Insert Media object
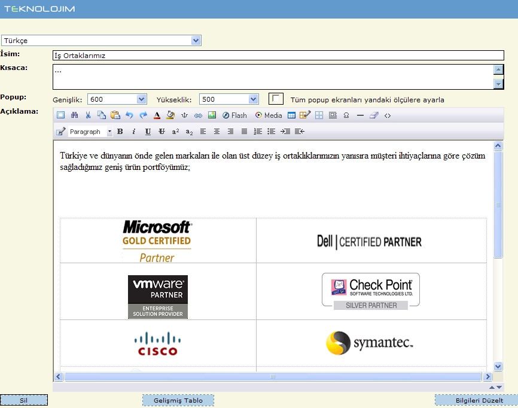The image size is (518, 408). click(269, 115)
